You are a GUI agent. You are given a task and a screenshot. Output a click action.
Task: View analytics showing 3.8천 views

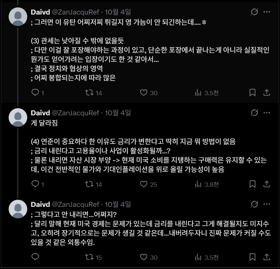198,184
